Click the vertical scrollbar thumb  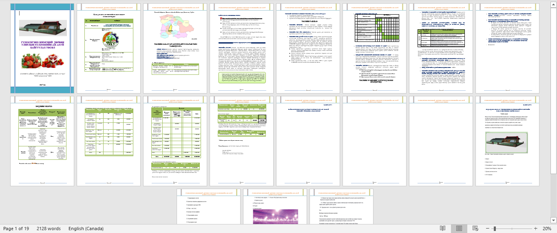tap(554, 87)
